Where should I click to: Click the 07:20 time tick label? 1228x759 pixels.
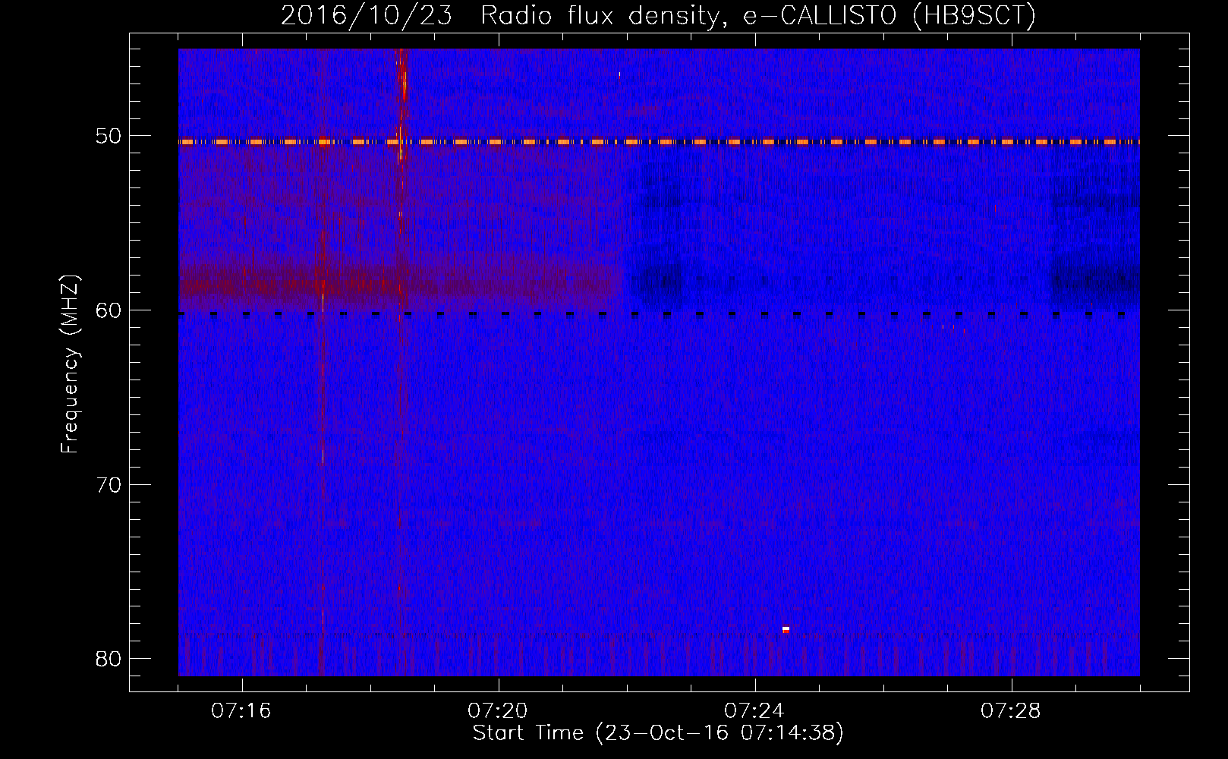(x=498, y=711)
